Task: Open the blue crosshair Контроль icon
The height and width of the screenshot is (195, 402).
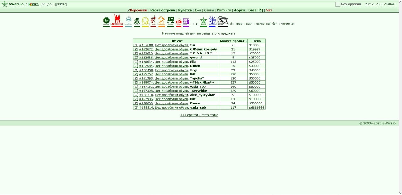Action: click(x=212, y=21)
